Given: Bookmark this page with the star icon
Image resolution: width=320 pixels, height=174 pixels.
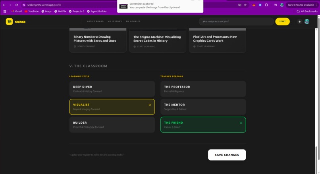Looking at the screenshot, I should (x=245, y=5).
